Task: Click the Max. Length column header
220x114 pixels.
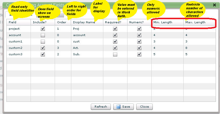Action: tap(200, 22)
